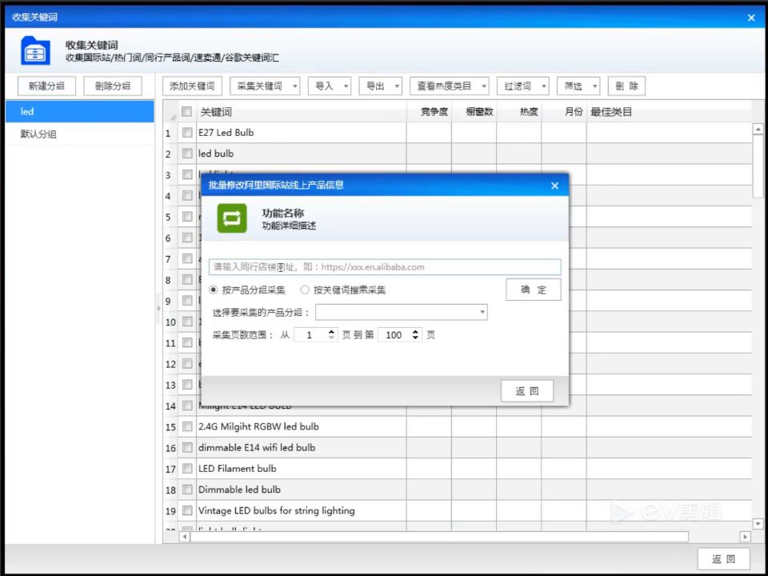Click the horizontal scrollbar thumb
This screenshot has height=576, width=768.
click(x=439, y=537)
